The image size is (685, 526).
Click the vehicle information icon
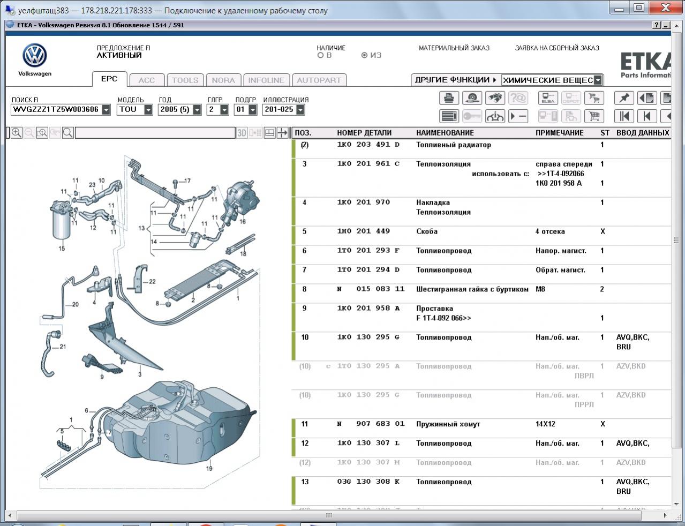(495, 116)
